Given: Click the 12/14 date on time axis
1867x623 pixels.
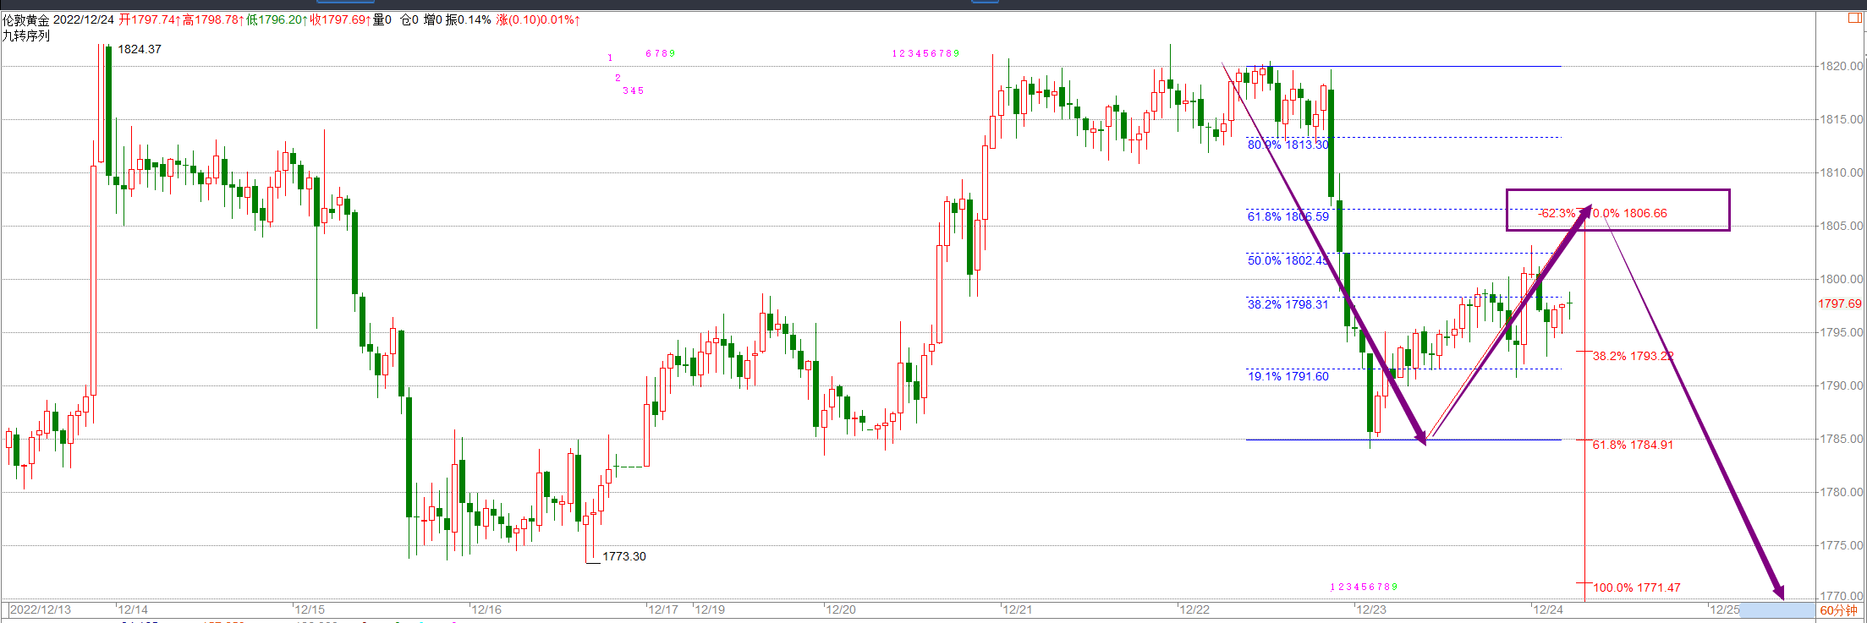Looking at the screenshot, I should pos(133,609).
